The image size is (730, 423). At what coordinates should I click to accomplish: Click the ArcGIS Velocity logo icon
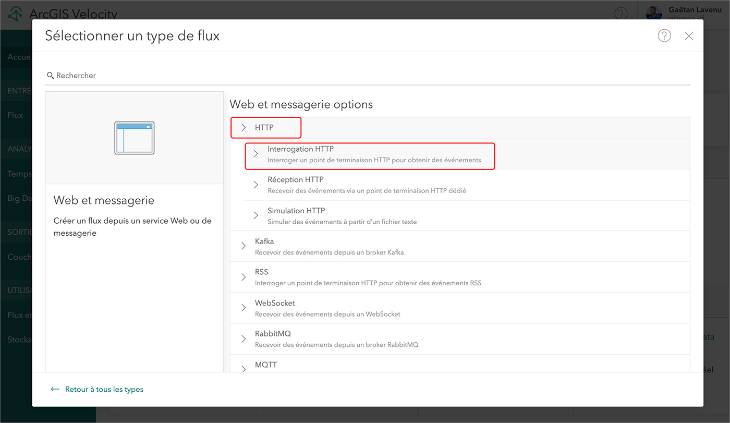click(16, 14)
